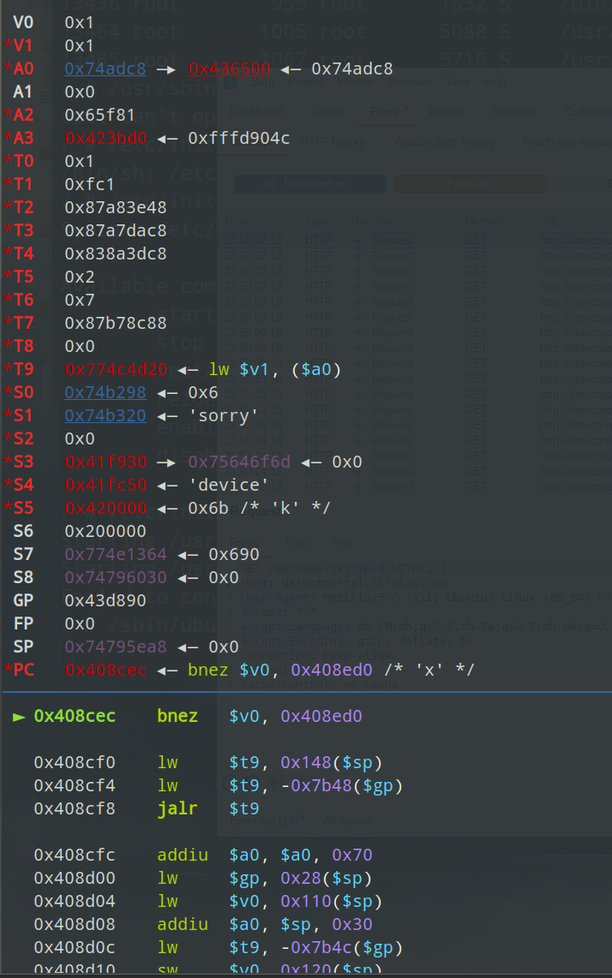Open the View menu
Screen dimensions: 612x978
tap(457, 83)
